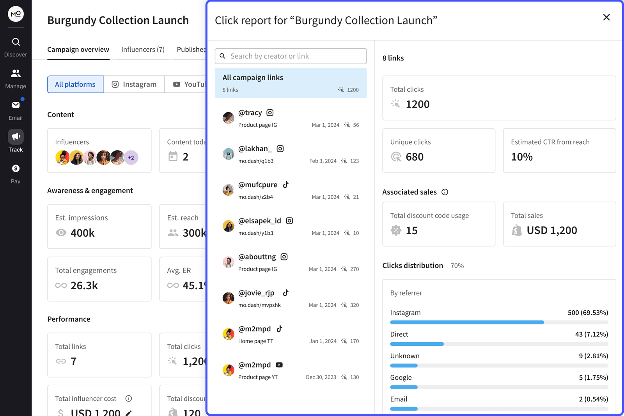Screen dimensions: 624x416
Task: Select the Track icon in sidebar
Action: [15, 136]
